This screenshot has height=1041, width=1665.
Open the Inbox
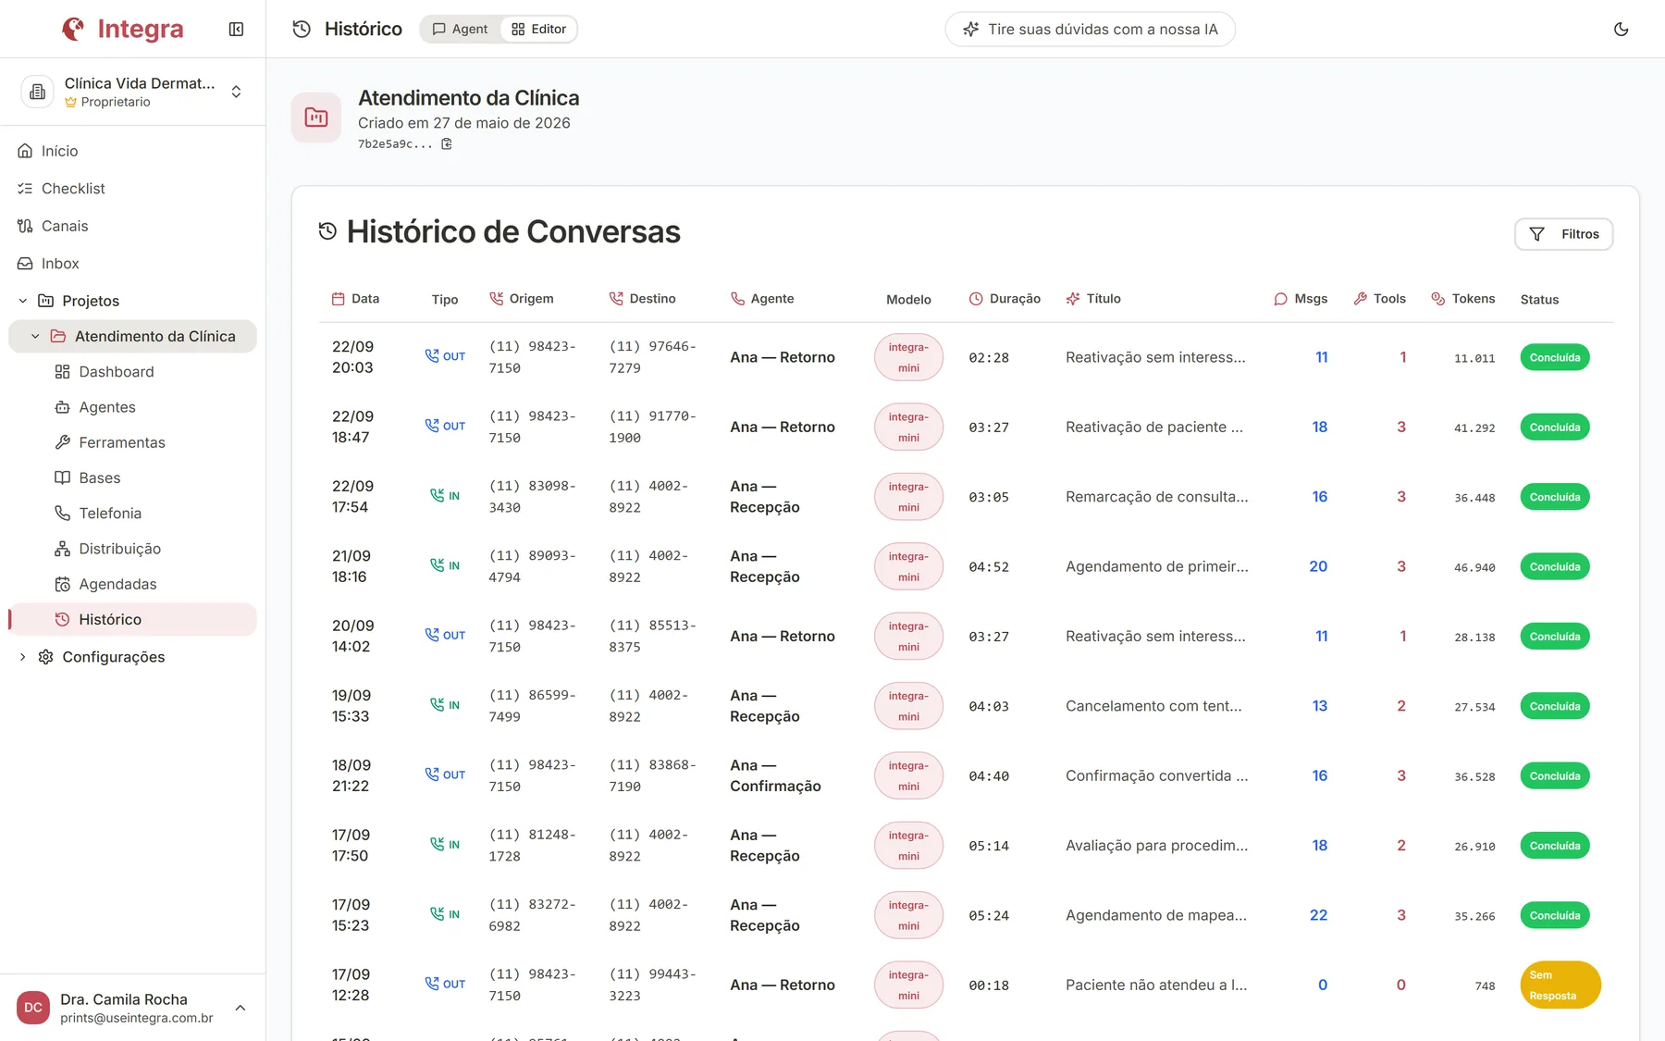pyautogui.click(x=132, y=264)
